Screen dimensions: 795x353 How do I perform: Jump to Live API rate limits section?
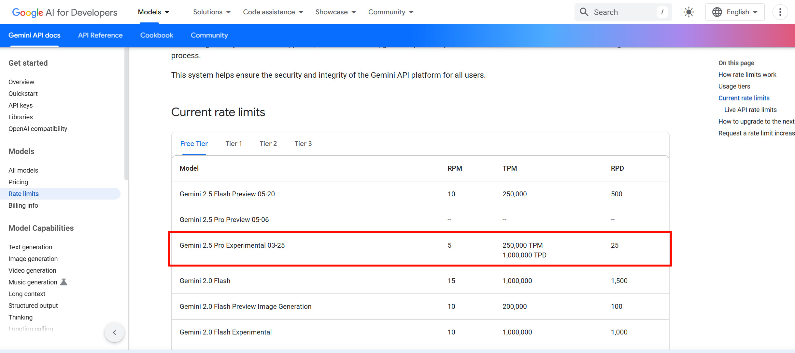750,110
